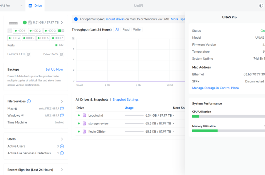265x175 pixels.
Task: Click the UNAS Pro device thumbnail
Action: (13, 23)
